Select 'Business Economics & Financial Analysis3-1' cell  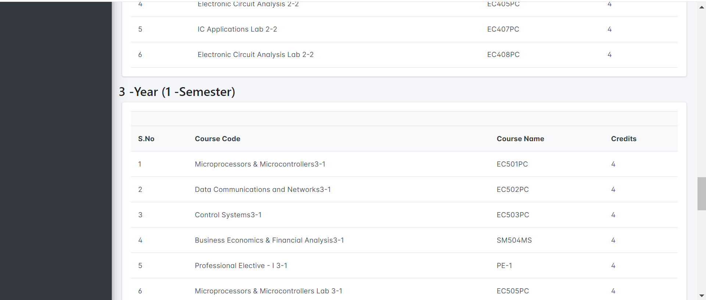point(270,240)
